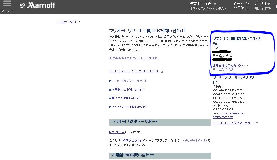Screen dimensions: 277x160
Task: Click the external-link icon beside 世界各地の予約センター
Action: [247, 66]
